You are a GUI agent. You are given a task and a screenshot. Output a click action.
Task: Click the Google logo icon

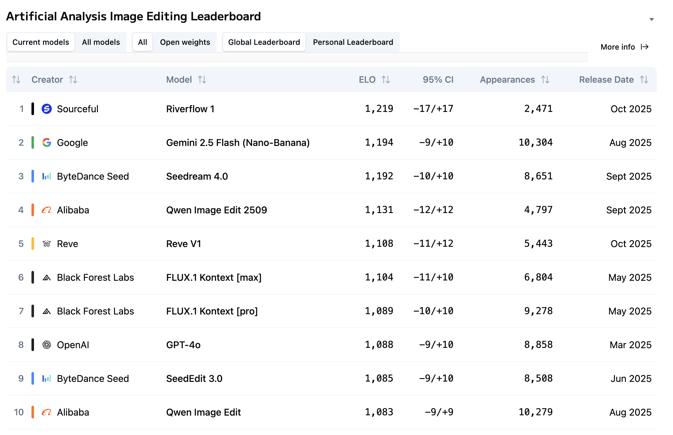point(47,142)
